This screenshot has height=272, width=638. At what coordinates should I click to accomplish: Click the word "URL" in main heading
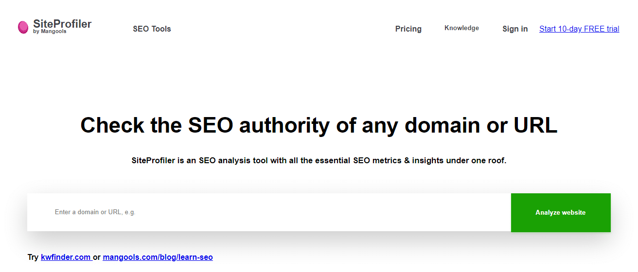pos(535,125)
